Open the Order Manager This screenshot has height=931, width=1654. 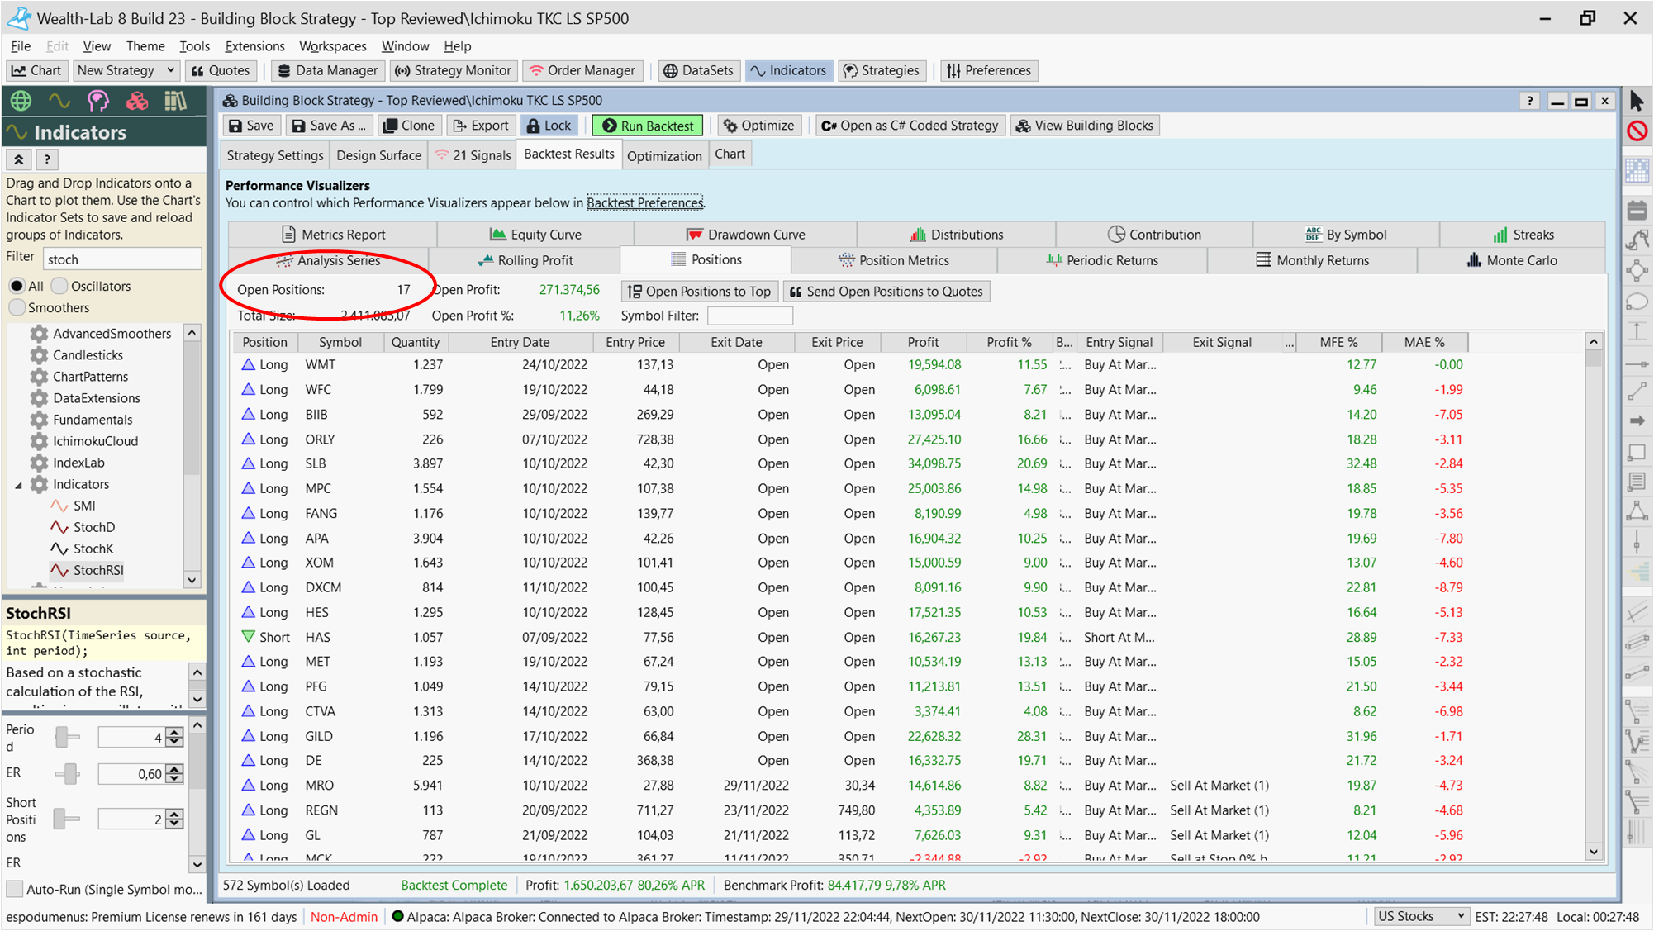[582, 70]
